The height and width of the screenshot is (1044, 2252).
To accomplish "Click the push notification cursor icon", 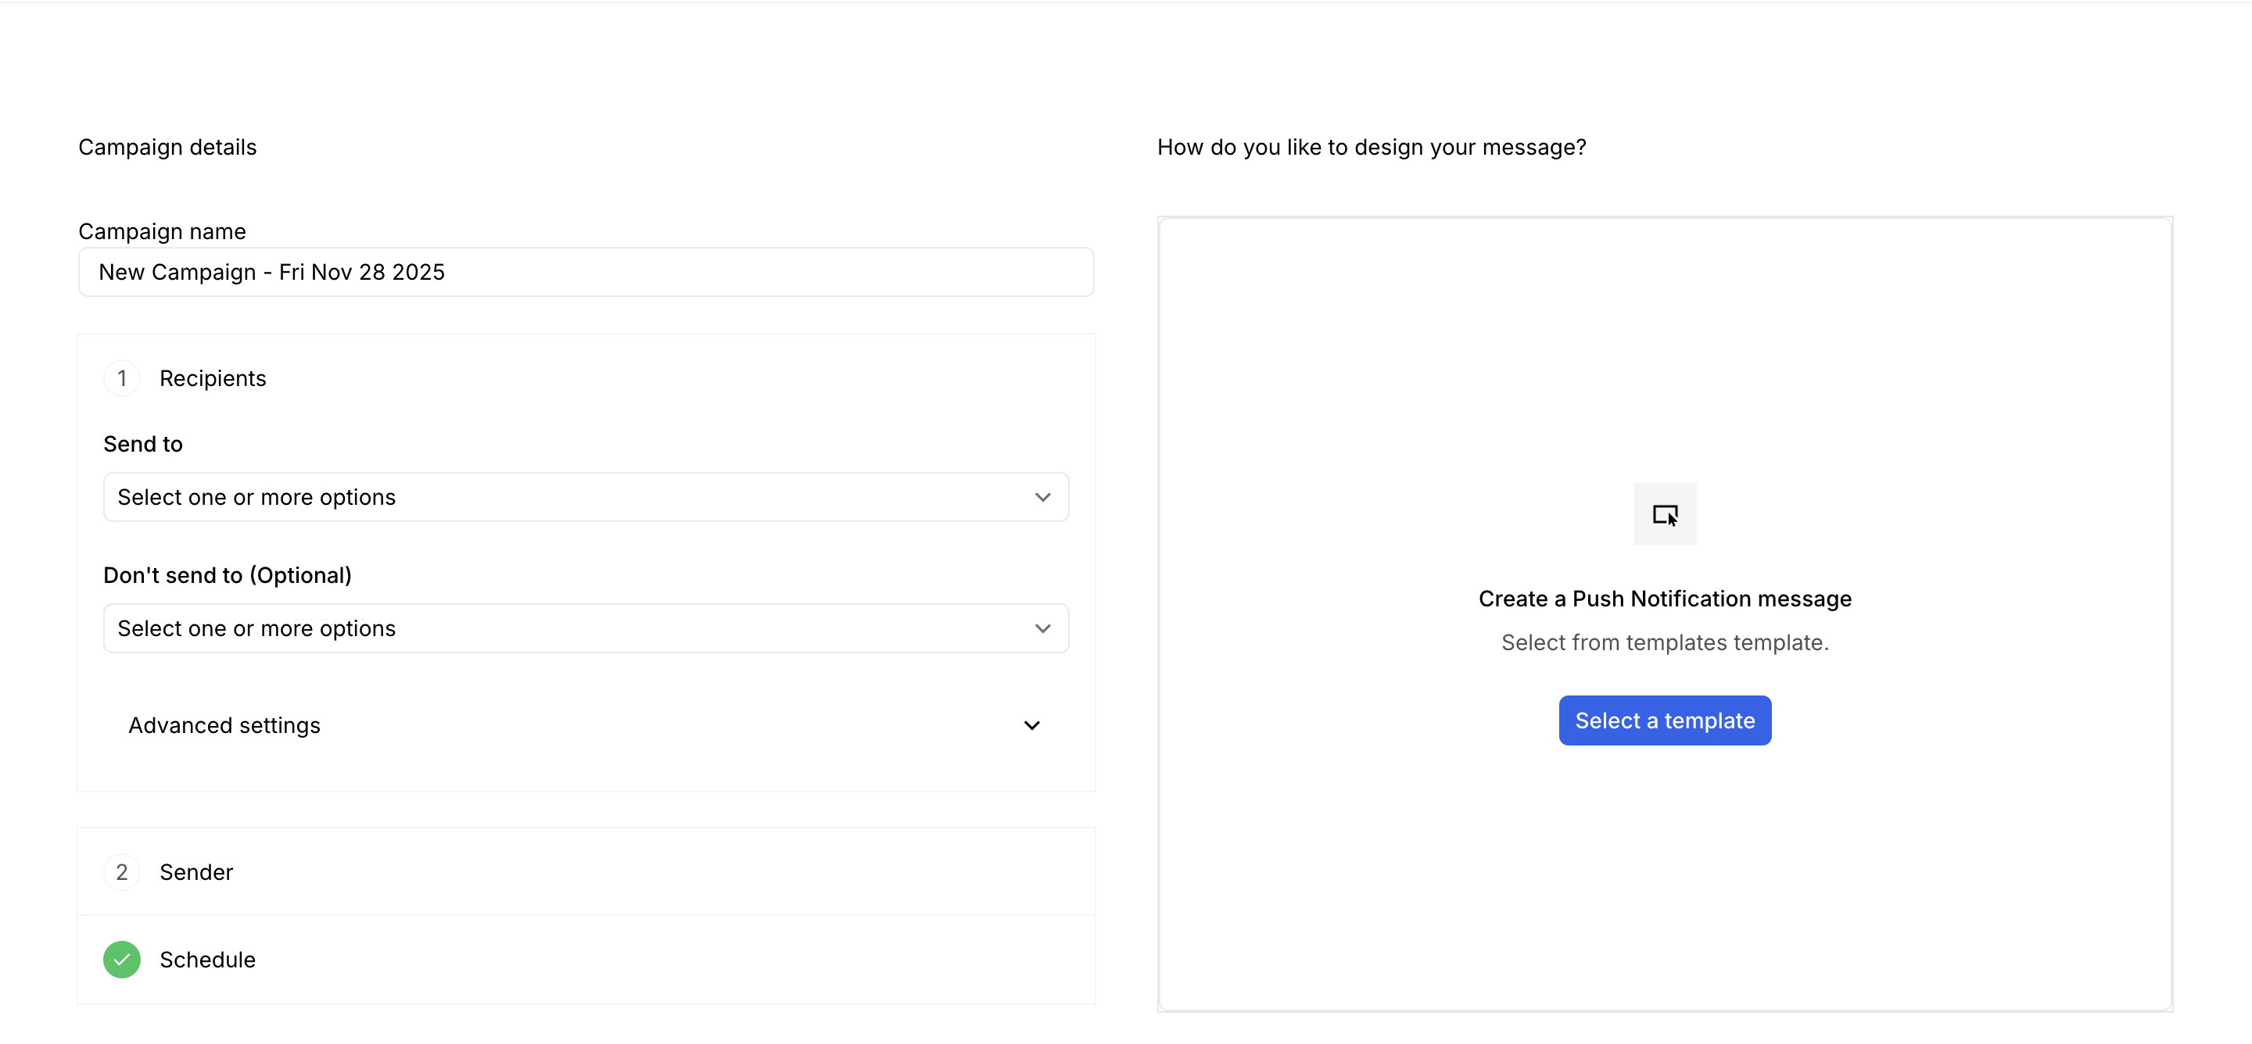I will click(x=1665, y=514).
